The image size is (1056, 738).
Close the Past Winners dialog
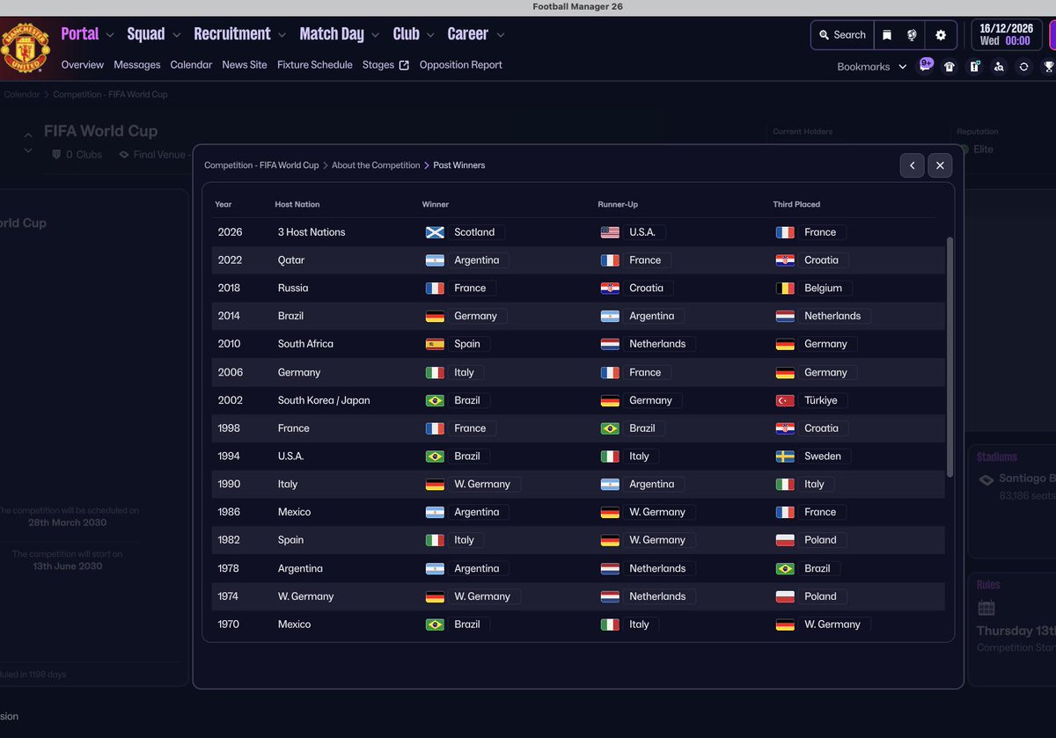tap(940, 165)
